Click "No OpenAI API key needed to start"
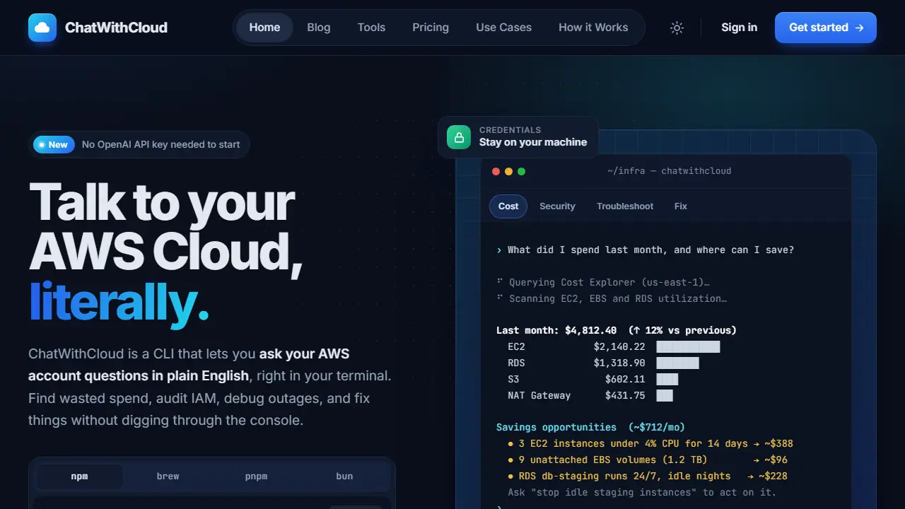The height and width of the screenshot is (509, 905). point(161,144)
